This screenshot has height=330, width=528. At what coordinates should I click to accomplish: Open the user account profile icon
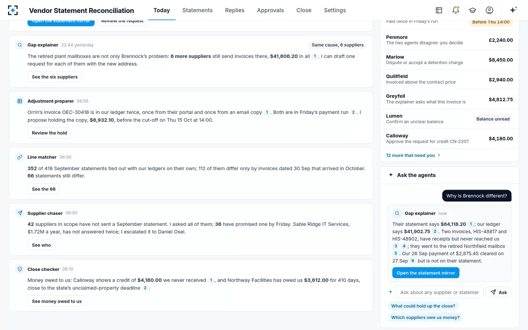(489, 10)
